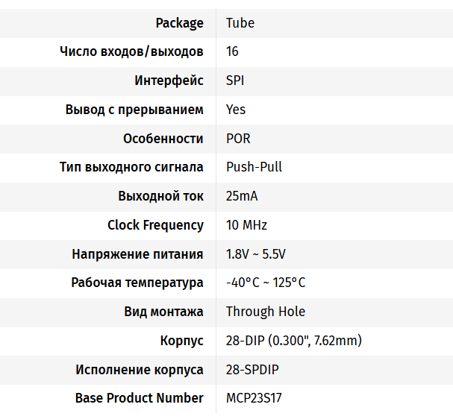Click the Through Hole mounting value
Image resolution: width=453 pixels, height=419 pixels.
pyautogui.click(x=266, y=312)
